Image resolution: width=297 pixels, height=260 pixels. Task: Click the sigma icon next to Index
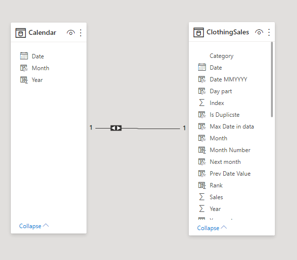[202, 103]
